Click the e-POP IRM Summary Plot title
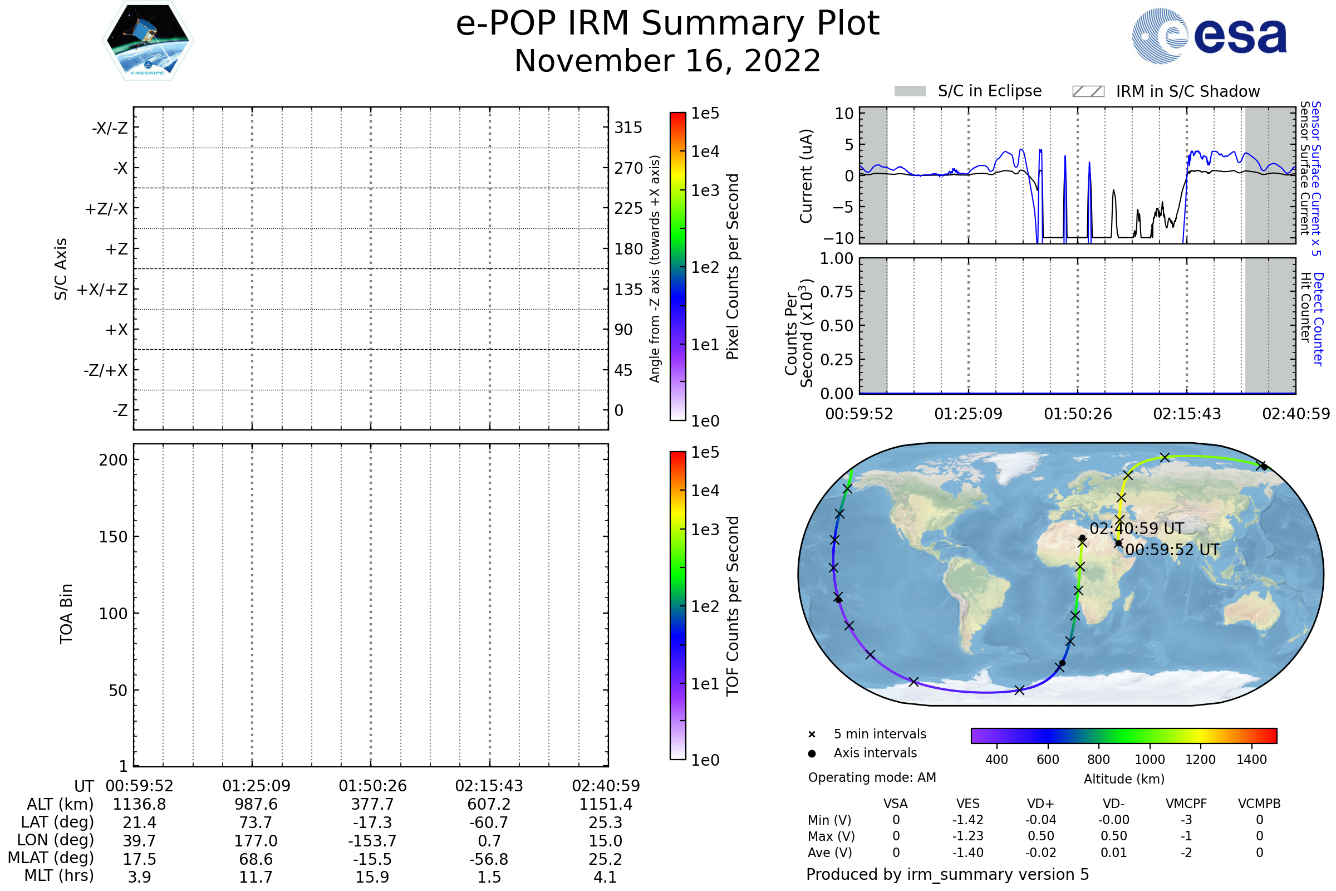 [x=667, y=24]
